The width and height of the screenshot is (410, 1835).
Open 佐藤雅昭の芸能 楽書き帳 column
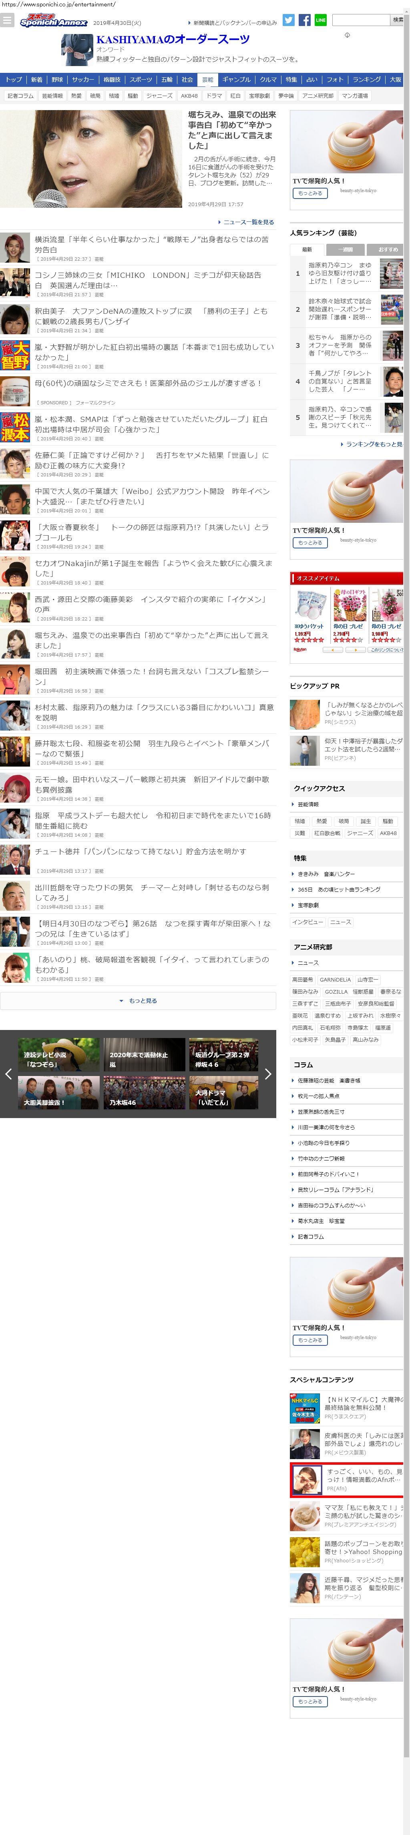(329, 1081)
